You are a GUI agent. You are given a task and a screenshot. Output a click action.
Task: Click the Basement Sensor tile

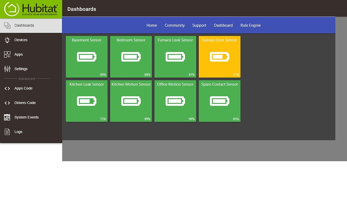coord(86,57)
